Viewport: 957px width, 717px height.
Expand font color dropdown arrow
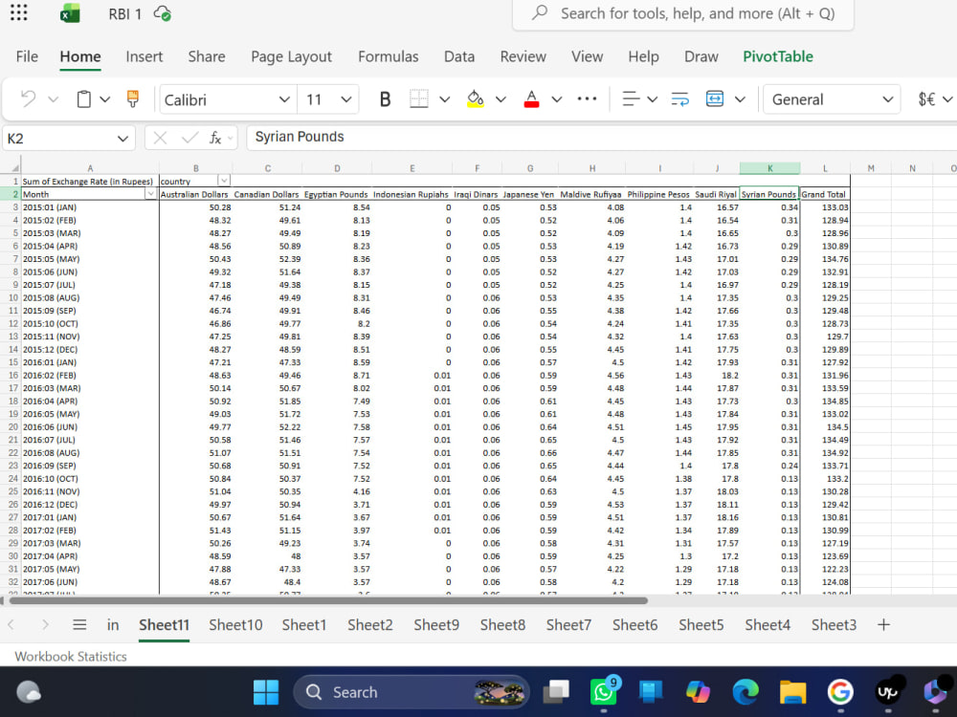click(557, 99)
